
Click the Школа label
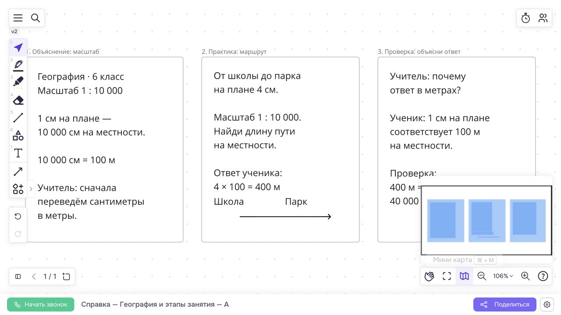pos(229,202)
